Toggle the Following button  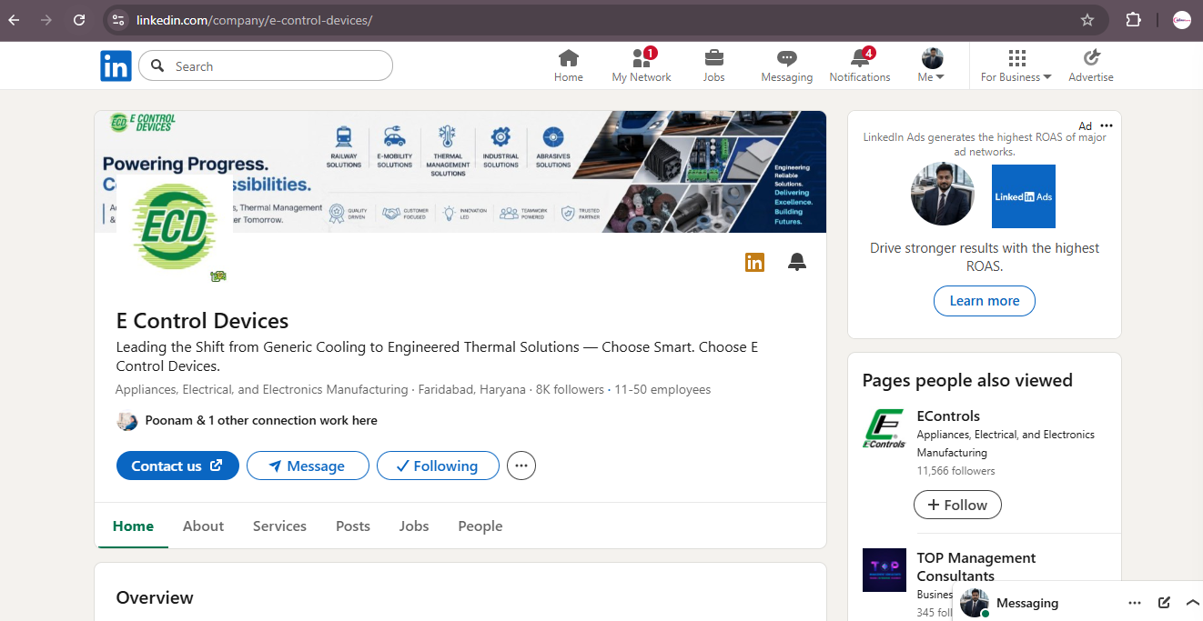tap(438, 466)
